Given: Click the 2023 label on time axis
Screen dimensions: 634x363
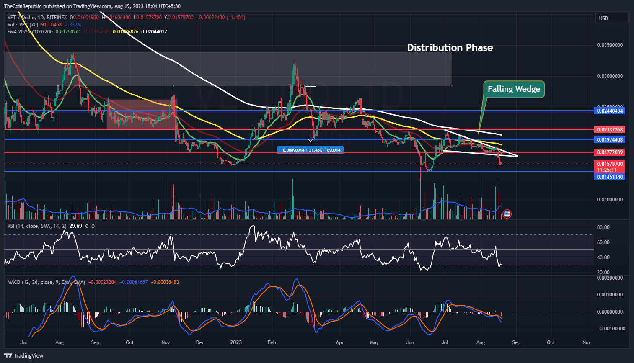Looking at the screenshot, I should point(236,342).
